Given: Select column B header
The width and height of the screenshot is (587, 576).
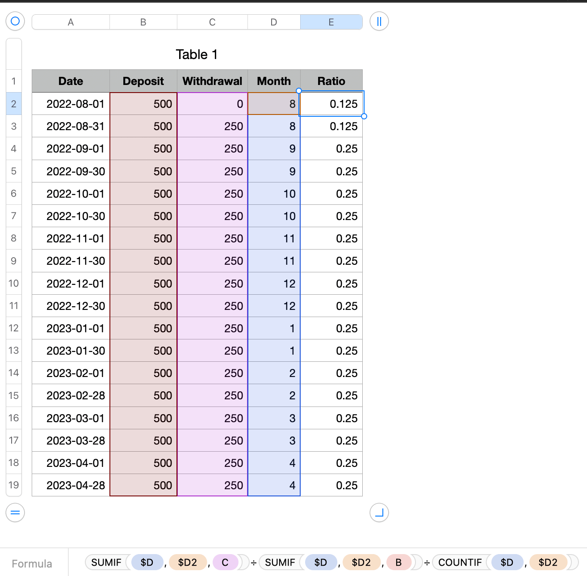Looking at the screenshot, I should [x=143, y=22].
